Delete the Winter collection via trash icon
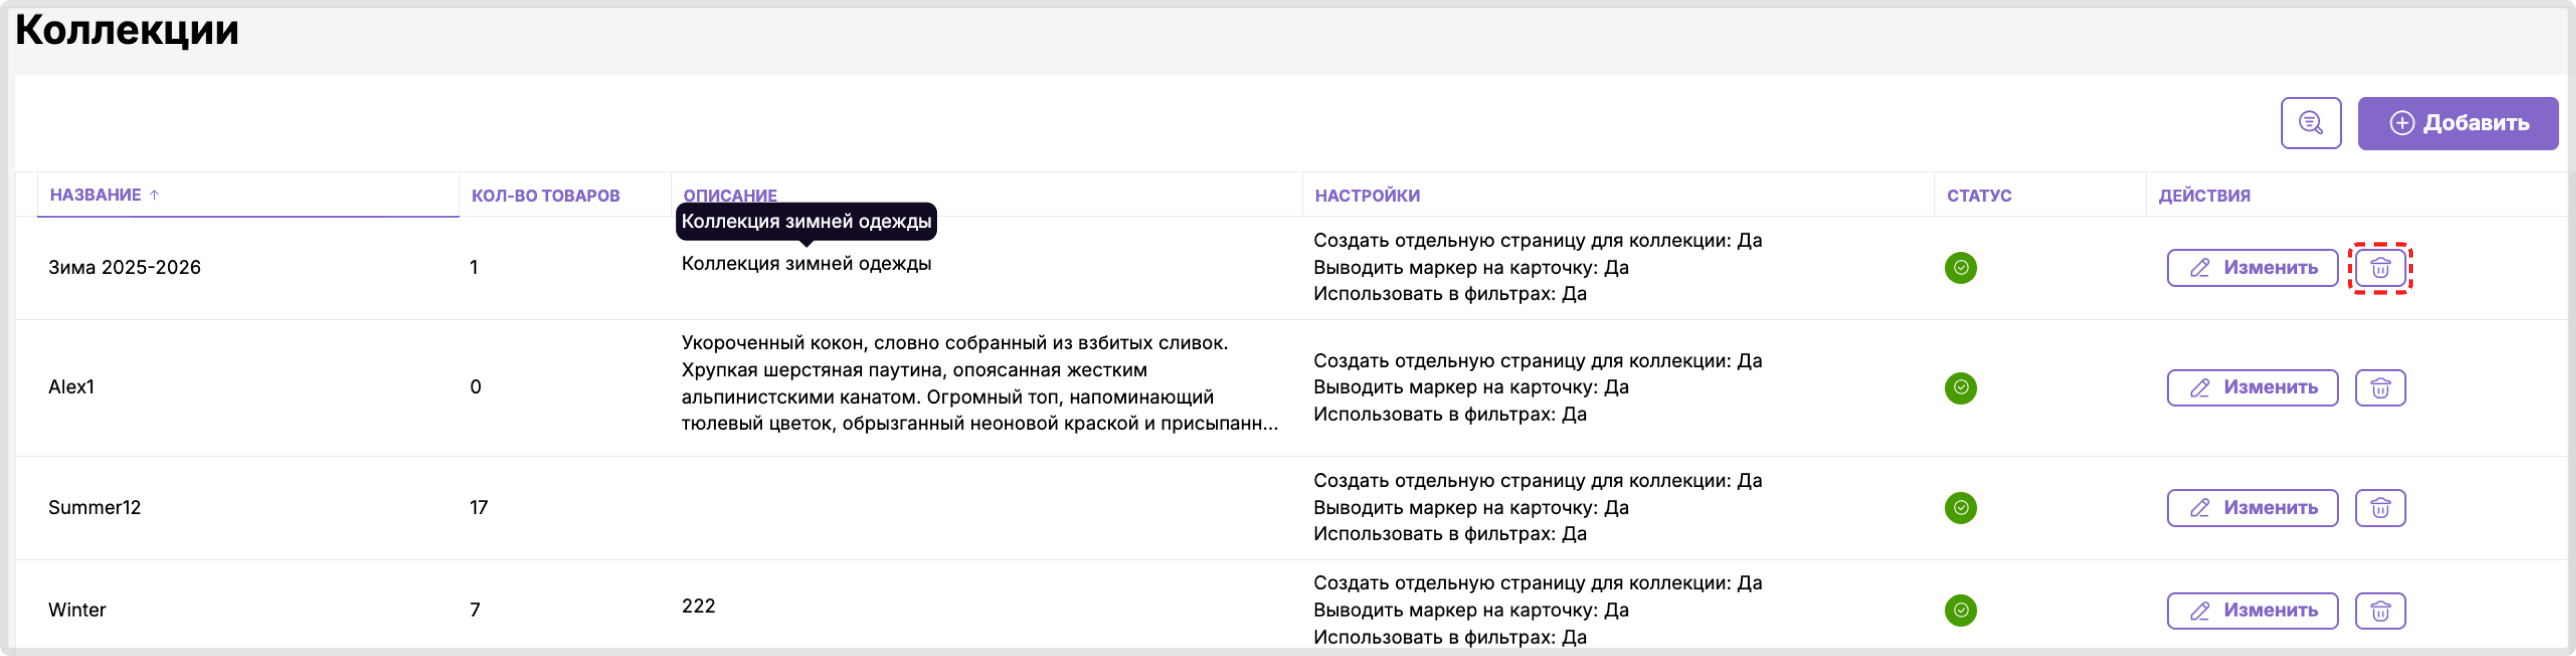Screen dimensions: 2576x656 (2380, 611)
